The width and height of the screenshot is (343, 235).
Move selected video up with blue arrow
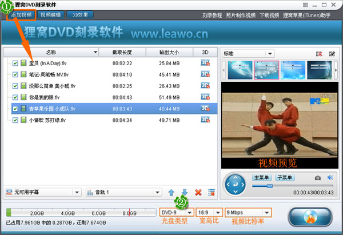tap(171, 192)
